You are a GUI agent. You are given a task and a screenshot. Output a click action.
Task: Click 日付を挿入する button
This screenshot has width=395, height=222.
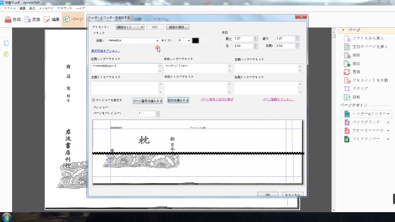pyautogui.click(x=178, y=100)
